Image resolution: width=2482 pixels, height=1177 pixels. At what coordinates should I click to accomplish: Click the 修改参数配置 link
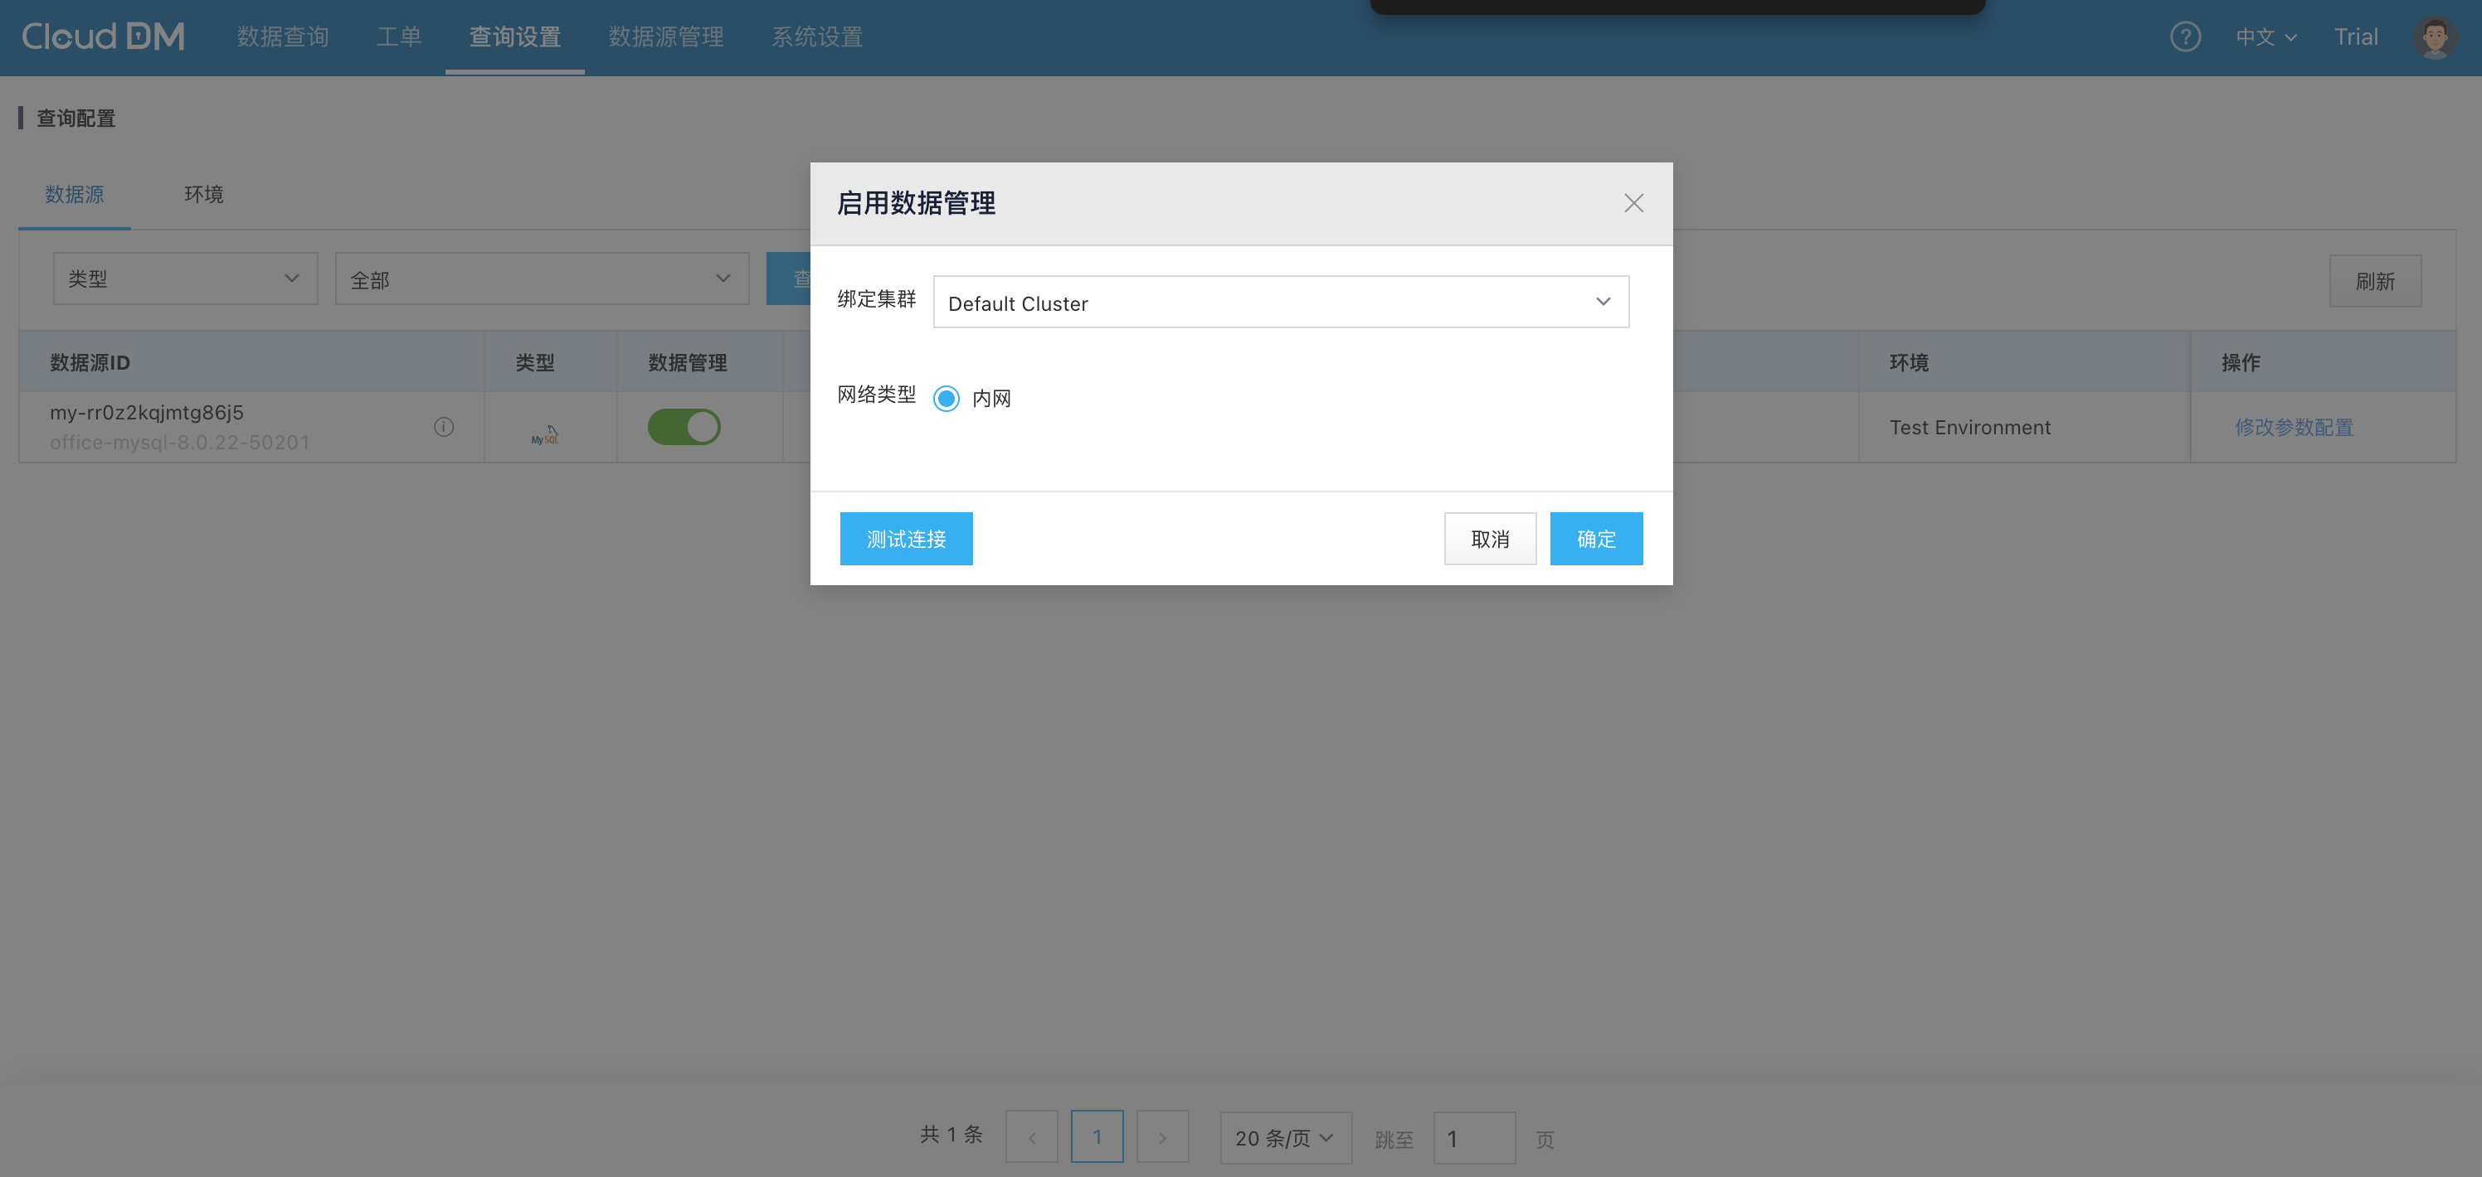2293,426
